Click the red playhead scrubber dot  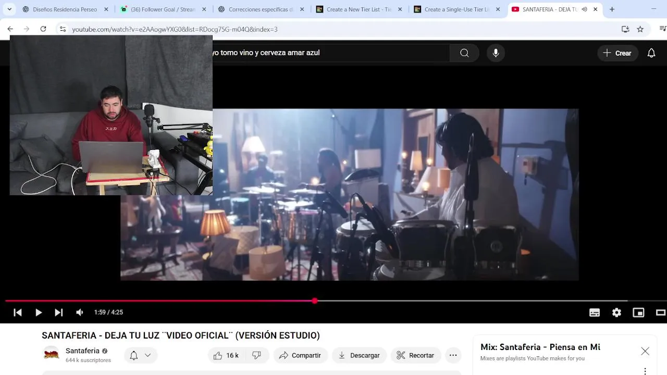(x=315, y=301)
